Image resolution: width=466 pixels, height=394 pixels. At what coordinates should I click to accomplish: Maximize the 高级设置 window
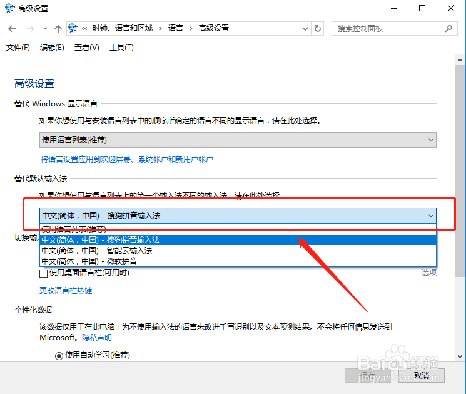click(422, 8)
